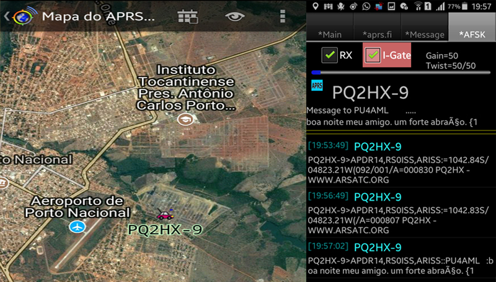Tap the partially visible brown map pin icon

click(4, 182)
